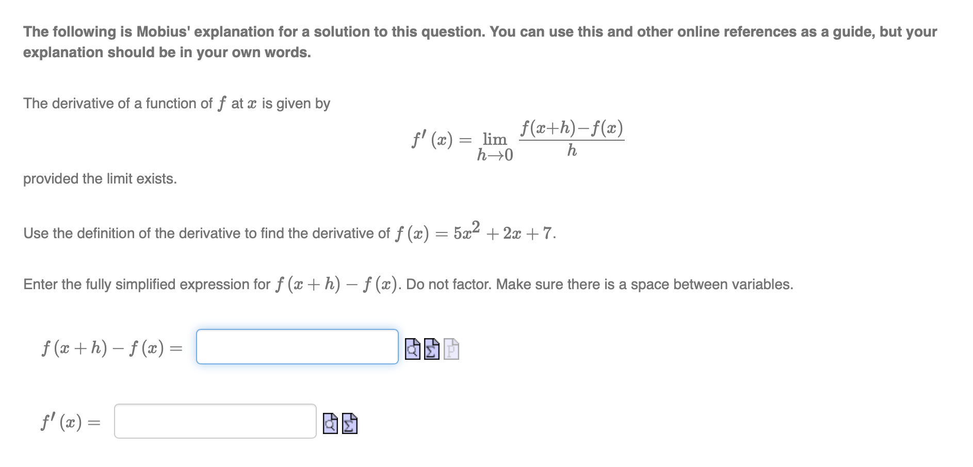This screenshot has width=973, height=467.
Task: Select the plot (P) icon next to the first answer
Action: pos(450,348)
